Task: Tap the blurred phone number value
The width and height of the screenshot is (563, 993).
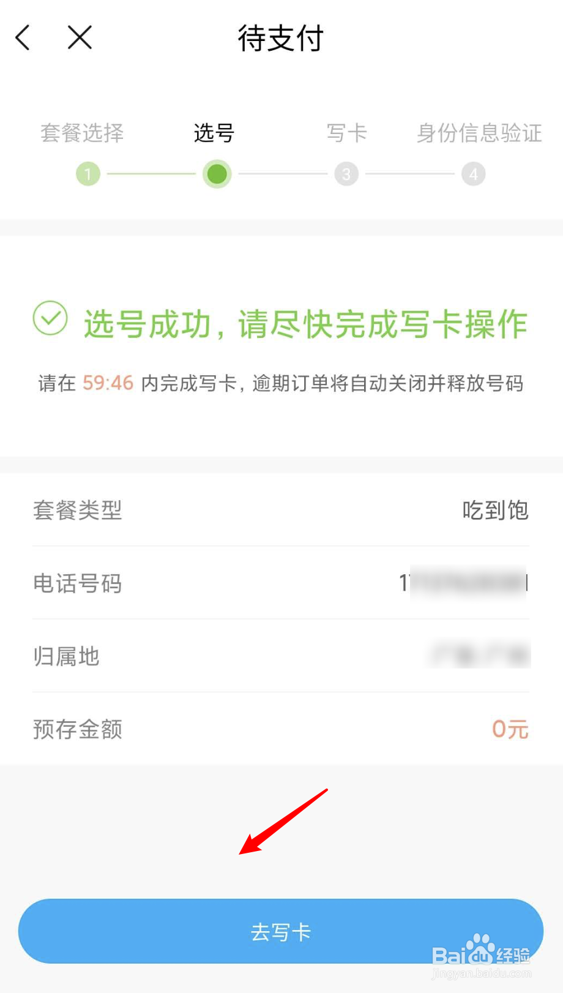Action: point(465,583)
